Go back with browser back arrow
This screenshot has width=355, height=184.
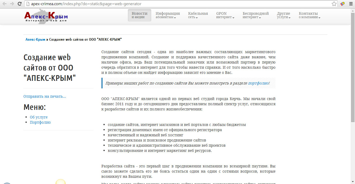pos(5,4)
